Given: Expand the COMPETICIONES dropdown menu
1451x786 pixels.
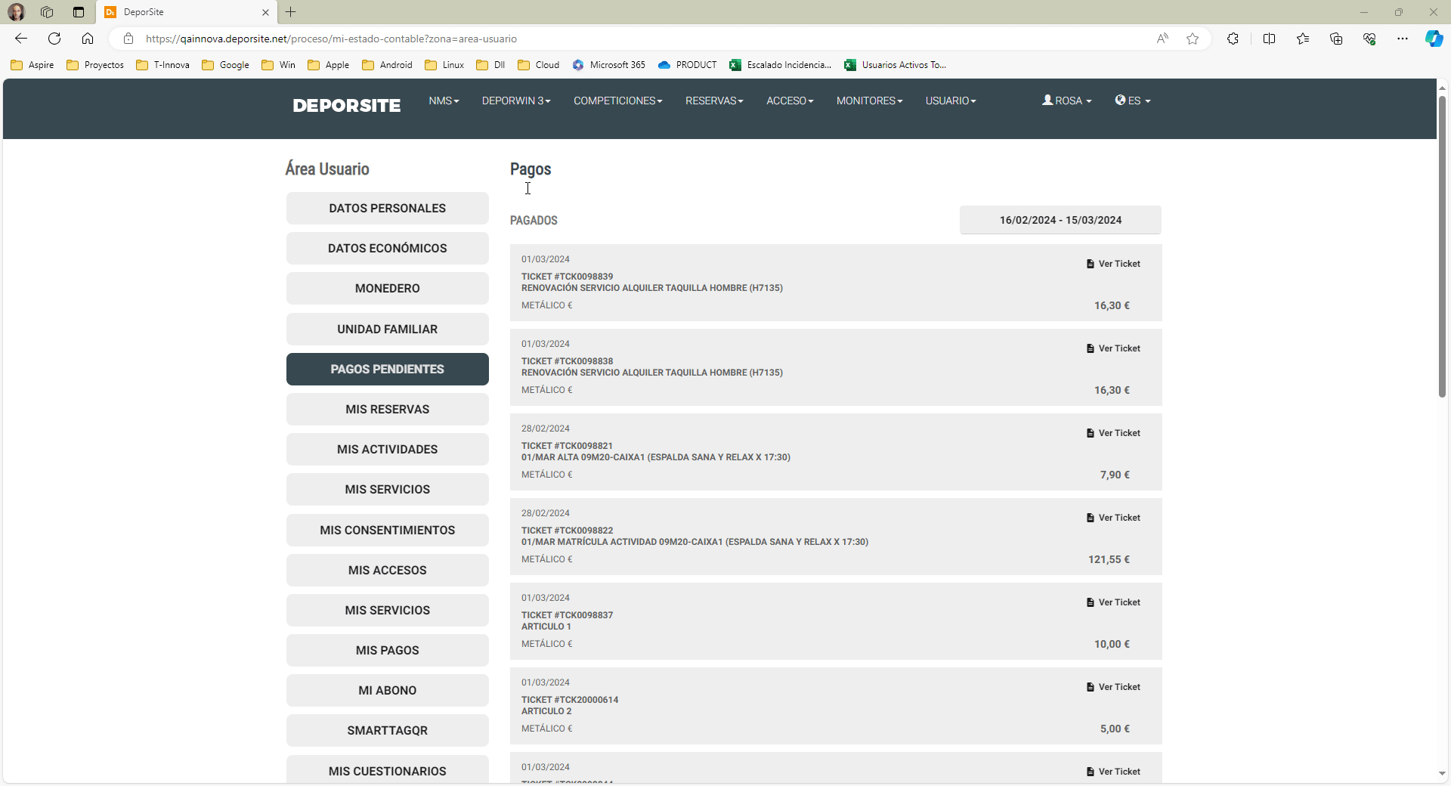Looking at the screenshot, I should point(617,101).
